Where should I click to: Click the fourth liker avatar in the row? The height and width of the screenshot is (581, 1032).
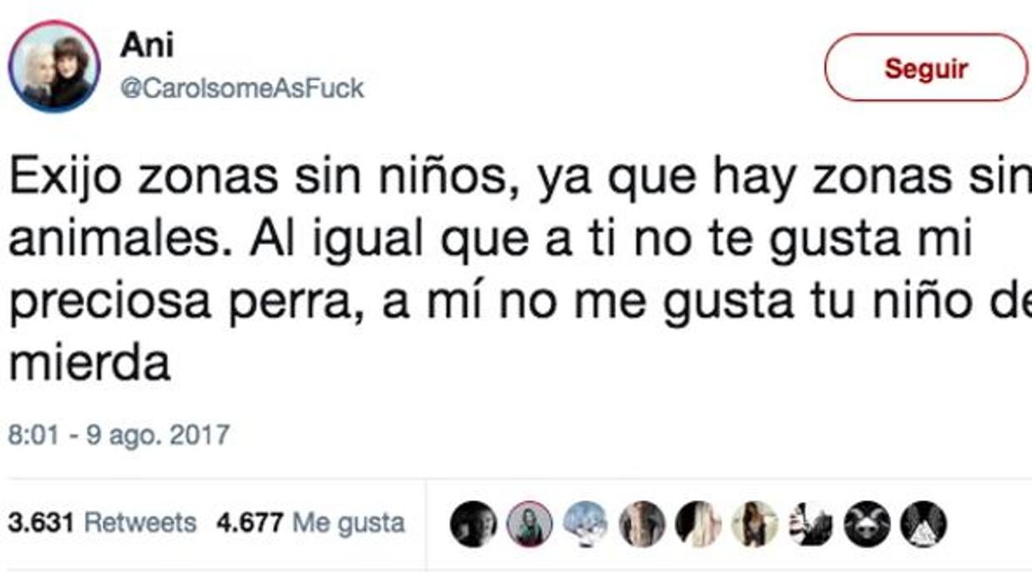click(642, 524)
